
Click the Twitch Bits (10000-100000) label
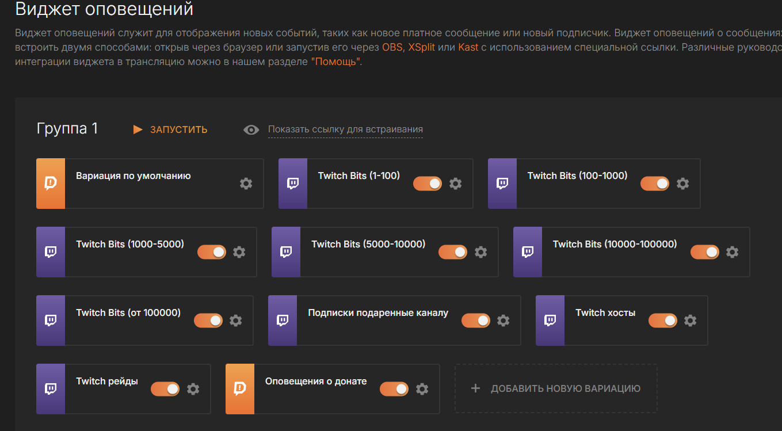(615, 245)
